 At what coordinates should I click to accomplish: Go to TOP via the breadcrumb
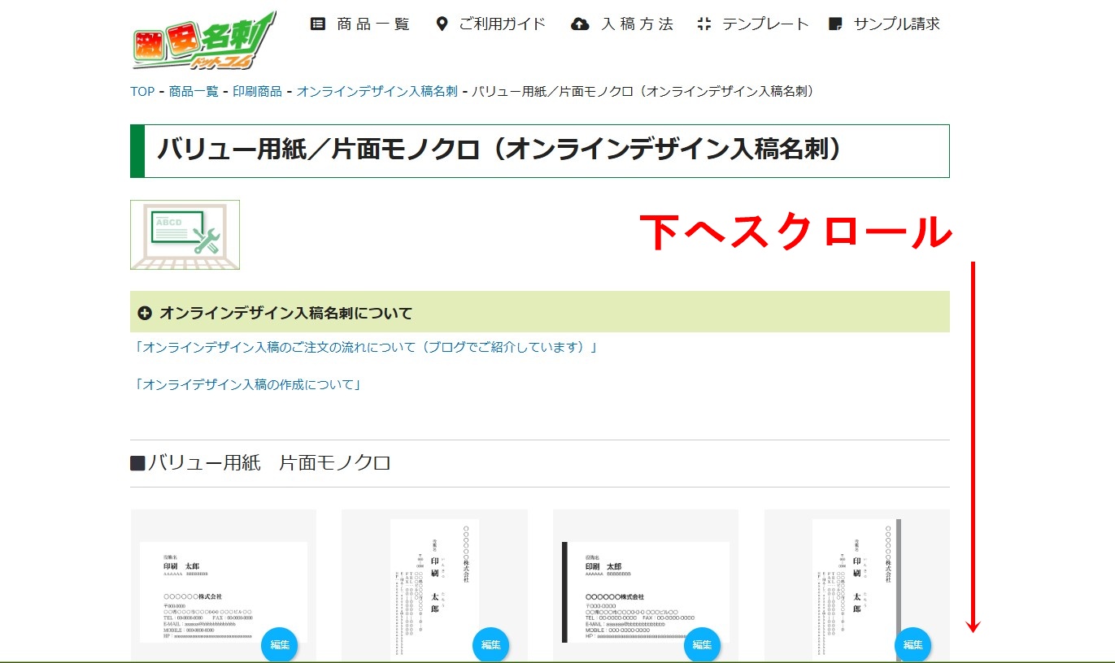pyautogui.click(x=142, y=91)
